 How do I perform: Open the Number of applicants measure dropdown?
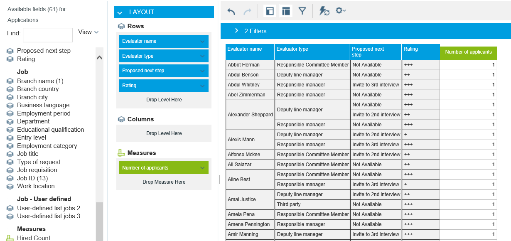[202, 168]
